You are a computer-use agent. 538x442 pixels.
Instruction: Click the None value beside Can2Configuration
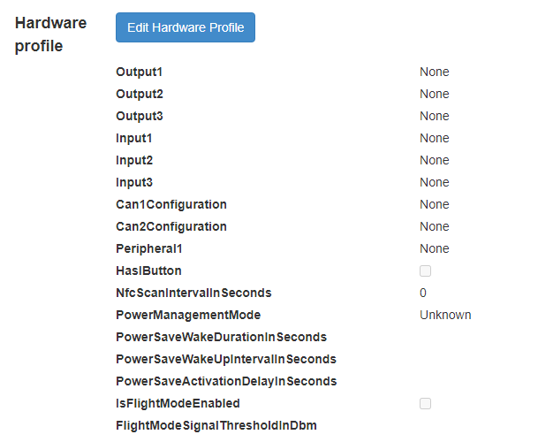[x=434, y=226]
